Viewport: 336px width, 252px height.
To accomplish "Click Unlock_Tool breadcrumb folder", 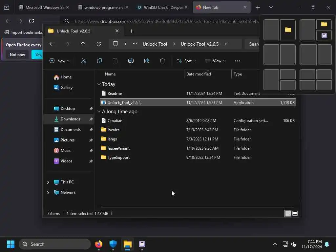I will click(x=155, y=44).
